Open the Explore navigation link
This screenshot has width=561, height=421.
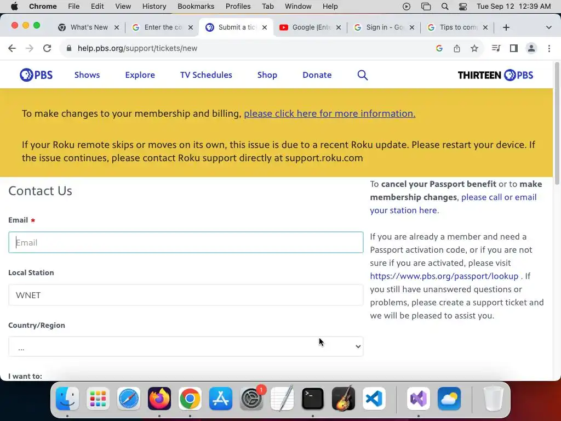click(140, 75)
